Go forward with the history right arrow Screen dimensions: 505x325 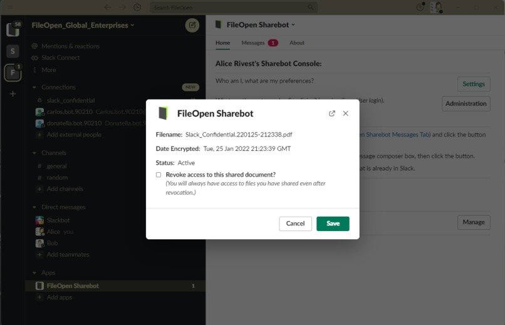tap(122, 7)
